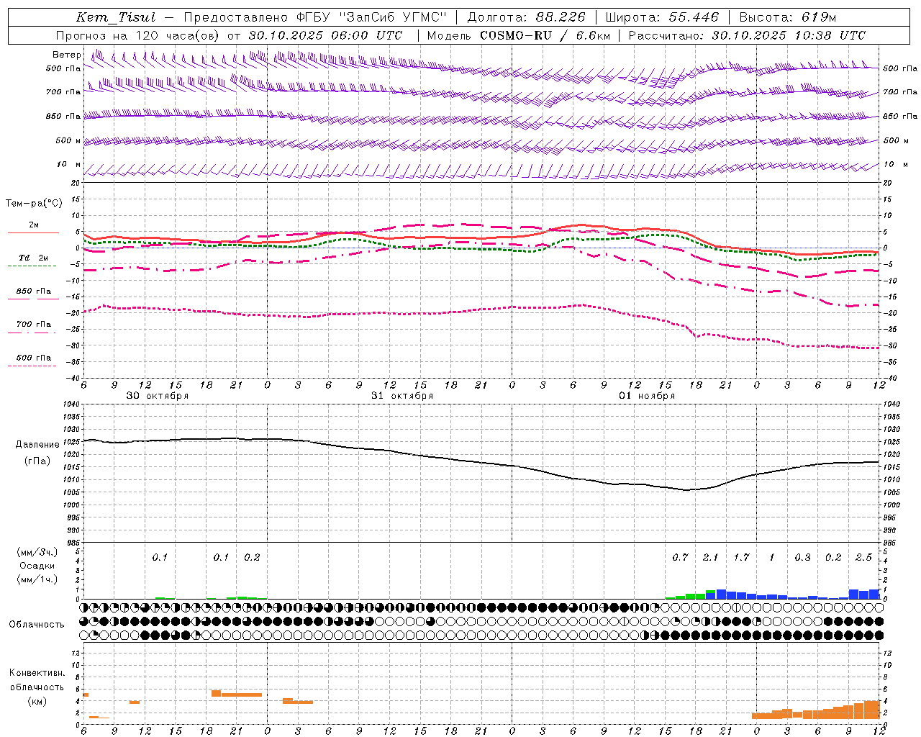This screenshot has width=921, height=737.
Task: Click the Td 2м legend entry
Action: (33, 258)
